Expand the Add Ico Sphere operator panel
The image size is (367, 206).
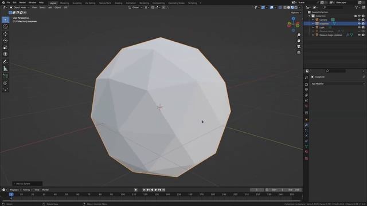28,184
